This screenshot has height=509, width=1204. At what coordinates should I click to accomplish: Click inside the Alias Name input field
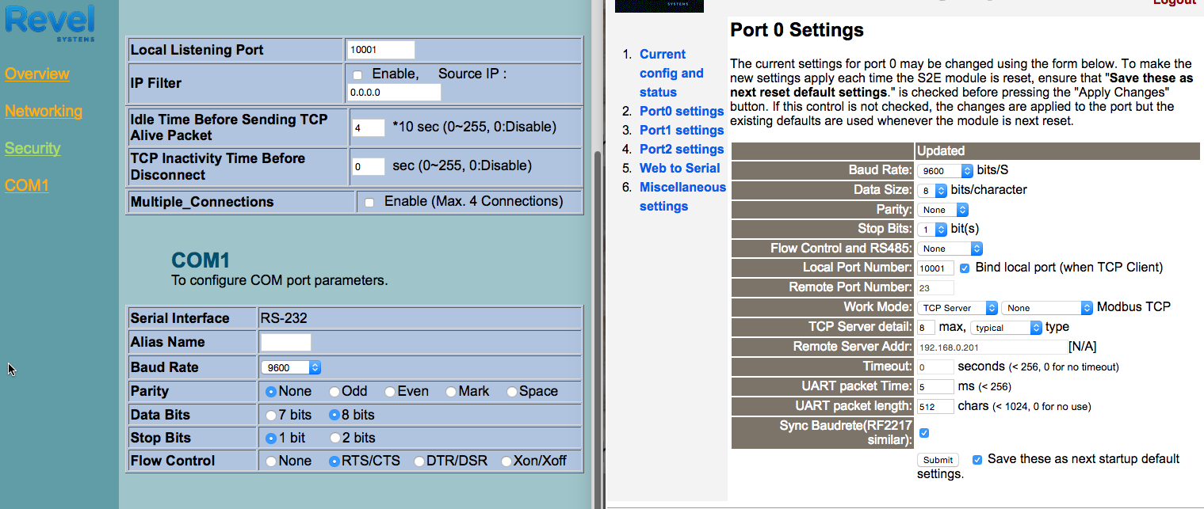pyautogui.click(x=285, y=342)
